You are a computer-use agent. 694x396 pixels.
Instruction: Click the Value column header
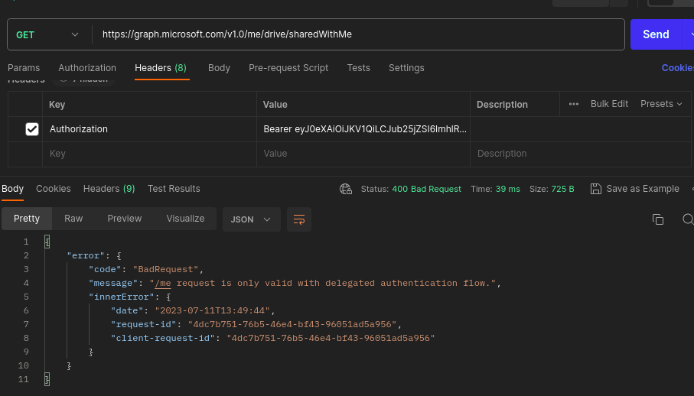coord(275,105)
